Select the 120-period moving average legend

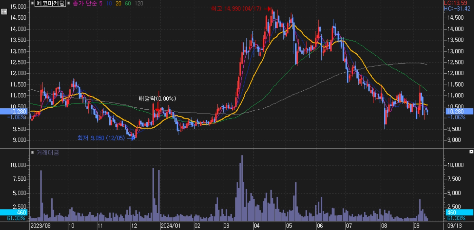(139, 3)
